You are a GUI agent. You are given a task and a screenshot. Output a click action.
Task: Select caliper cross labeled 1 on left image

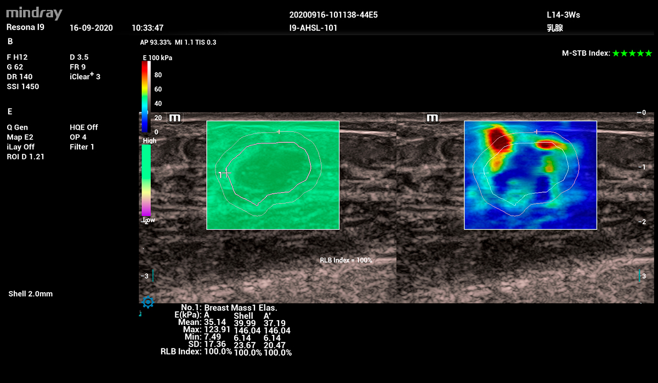(x=225, y=173)
